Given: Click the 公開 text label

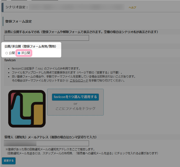Looking at the screenshot, I should click(12, 53).
